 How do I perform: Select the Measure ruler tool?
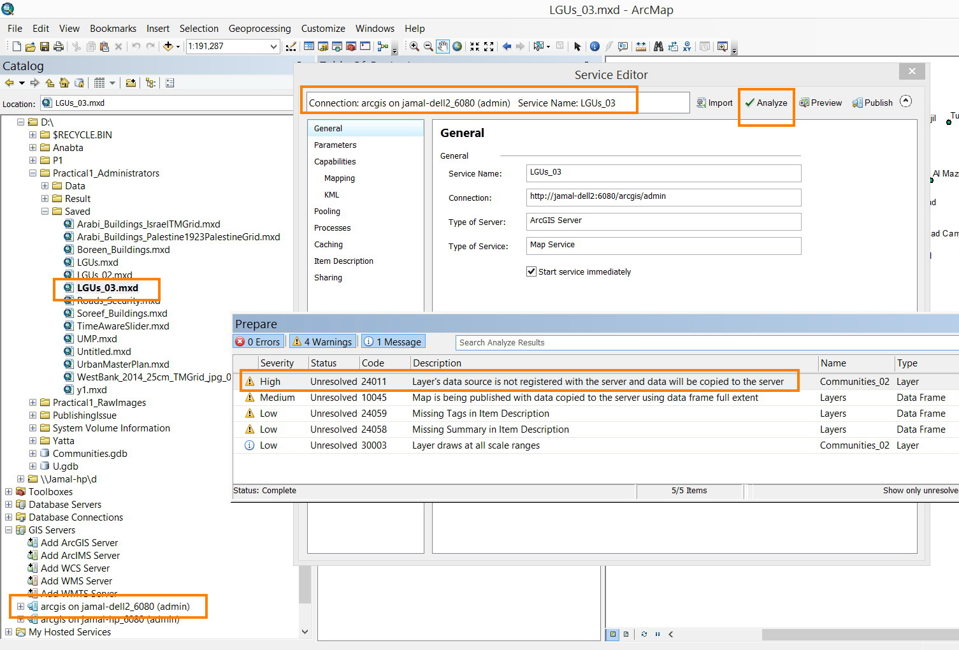coord(640,46)
